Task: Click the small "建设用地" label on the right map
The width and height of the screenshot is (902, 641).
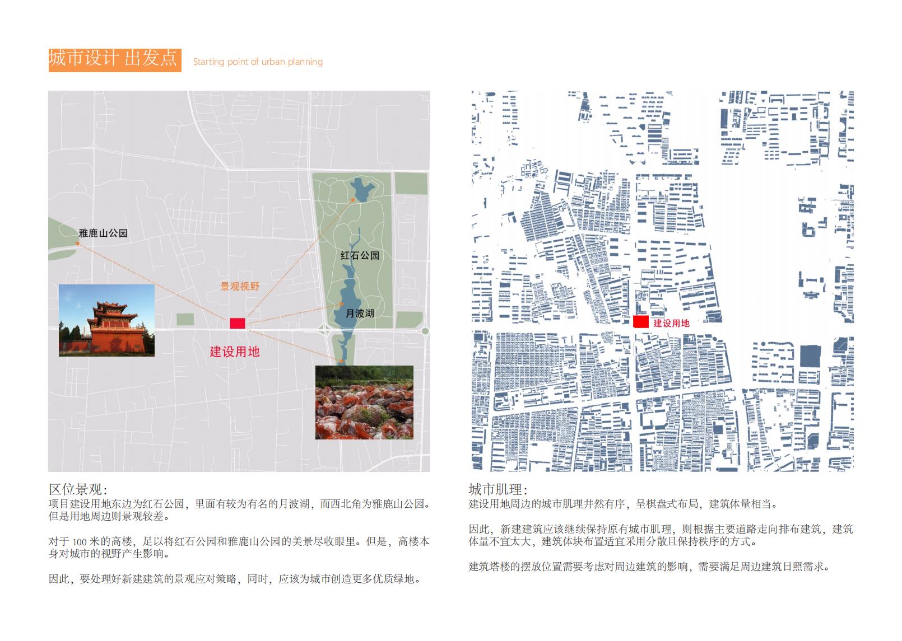Action: point(671,323)
